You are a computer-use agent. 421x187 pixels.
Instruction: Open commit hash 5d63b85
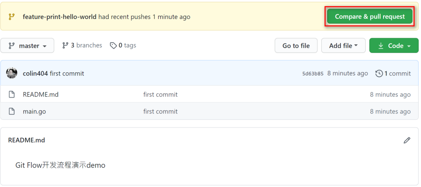313,73
